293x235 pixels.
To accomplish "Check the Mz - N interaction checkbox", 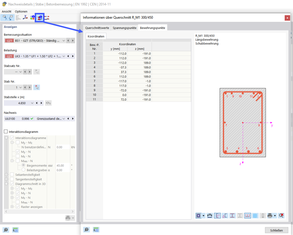I will tap(18, 156).
